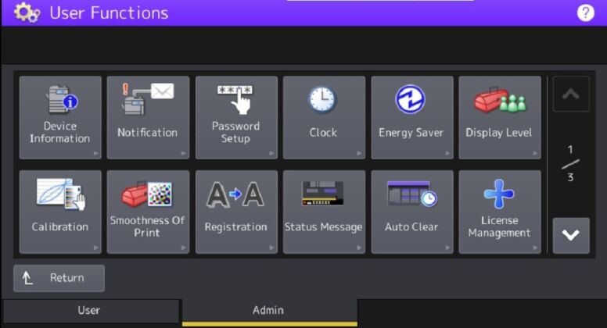Select the Display Level option
The image size is (607, 328).
[499, 117]
